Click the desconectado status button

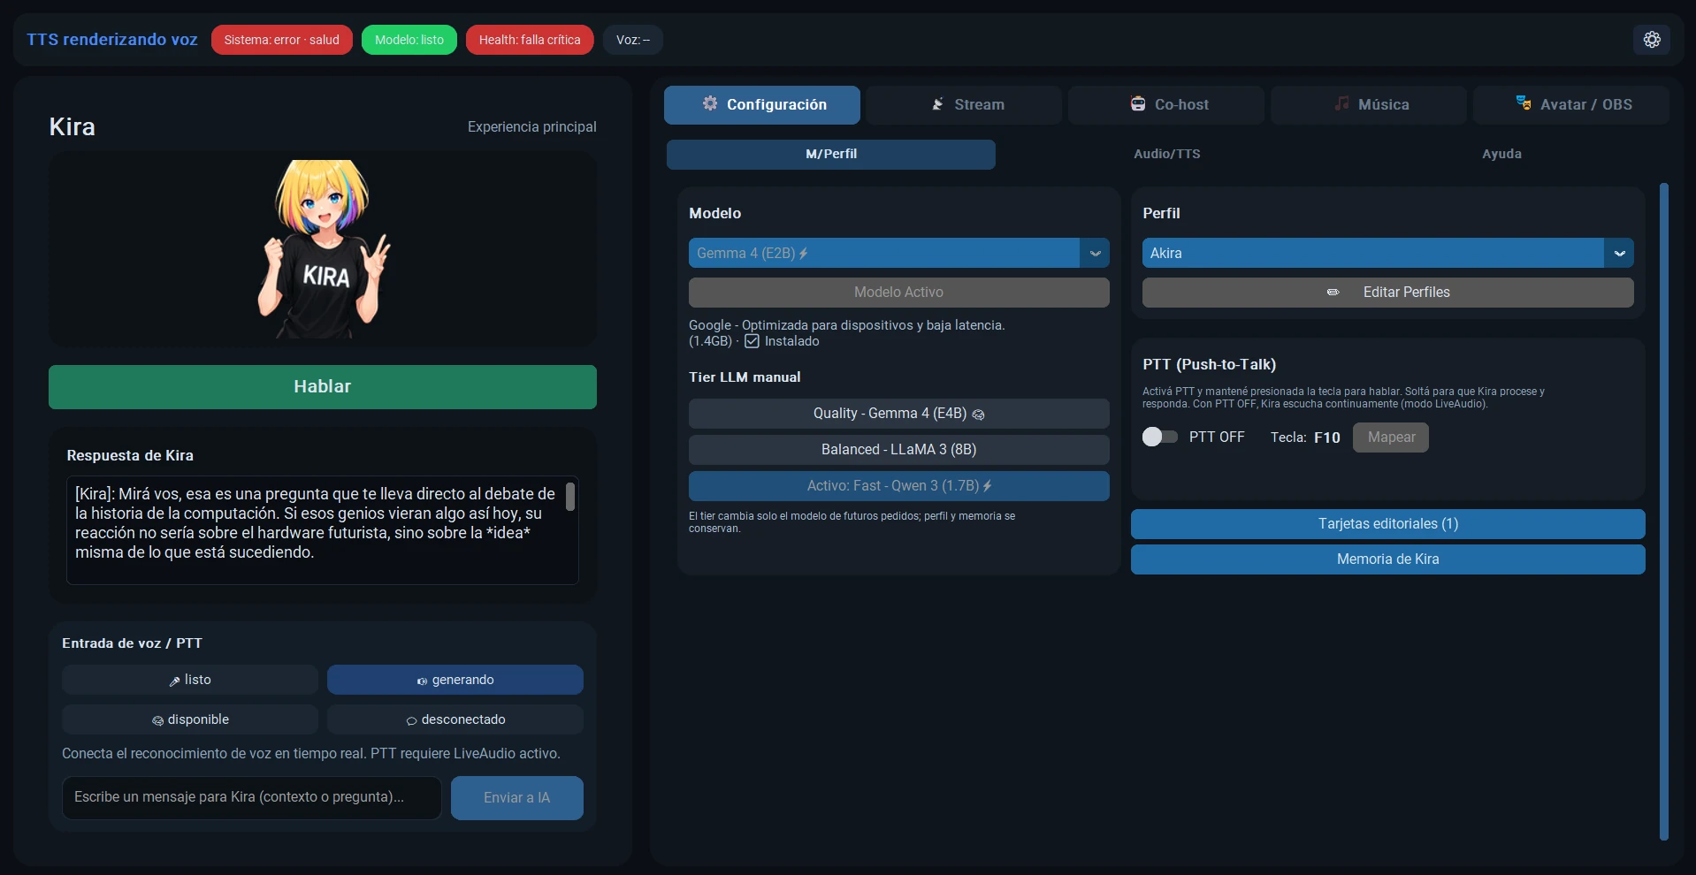pyautogui.click(x=455, y=719)
